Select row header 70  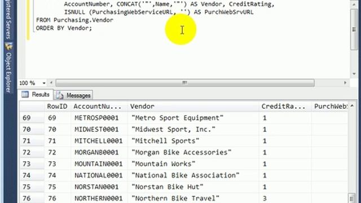click(x=32, y=129)
